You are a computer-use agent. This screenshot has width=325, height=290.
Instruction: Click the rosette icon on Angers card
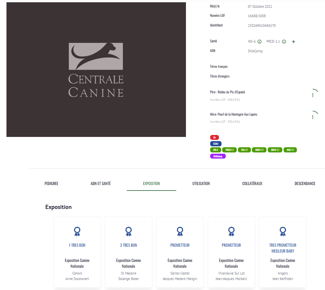283,231
